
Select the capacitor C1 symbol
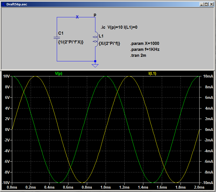[57, 37]
